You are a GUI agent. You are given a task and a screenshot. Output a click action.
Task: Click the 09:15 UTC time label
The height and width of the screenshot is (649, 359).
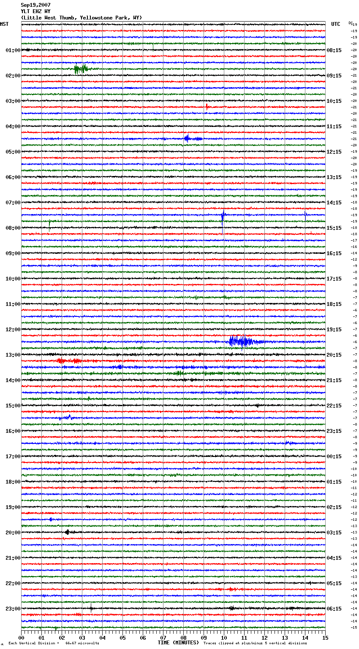point(334,76)
